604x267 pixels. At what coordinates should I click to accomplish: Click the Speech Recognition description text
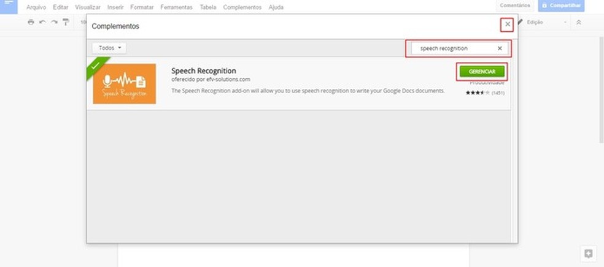308,91
